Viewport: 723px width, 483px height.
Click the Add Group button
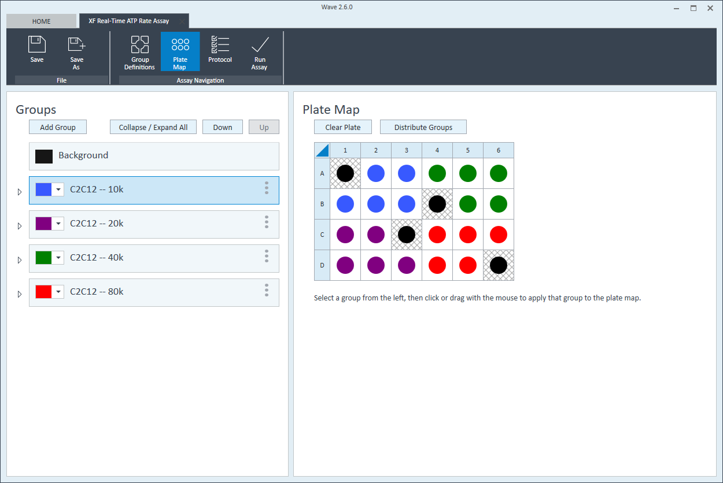click(x=58, y=128)
